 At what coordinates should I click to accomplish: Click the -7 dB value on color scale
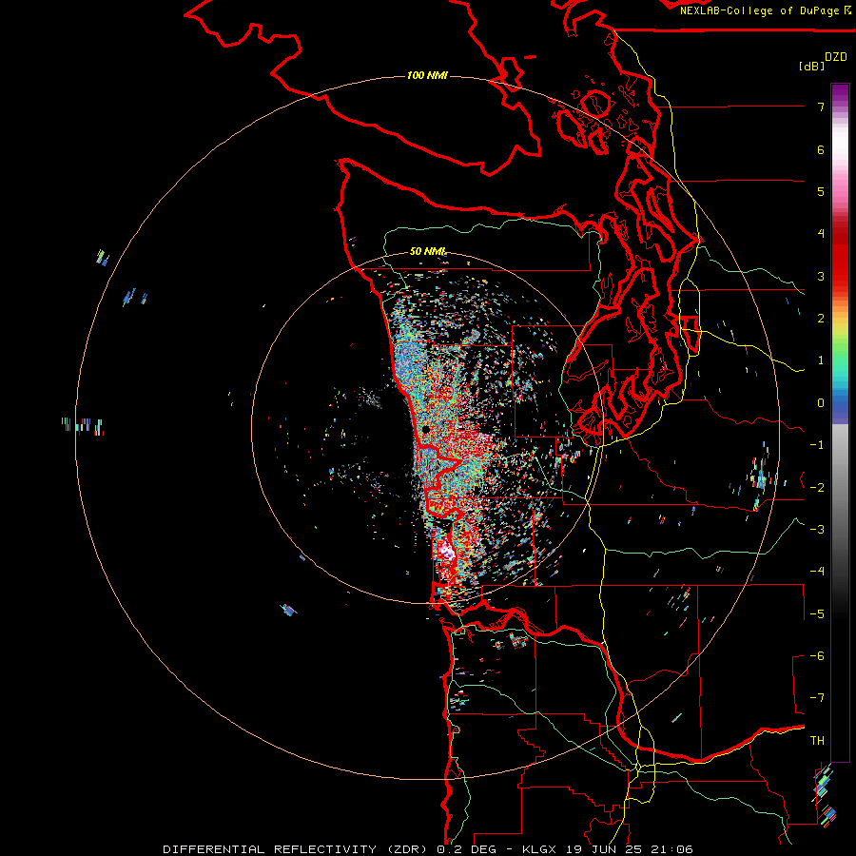click(x=817, y=698)
